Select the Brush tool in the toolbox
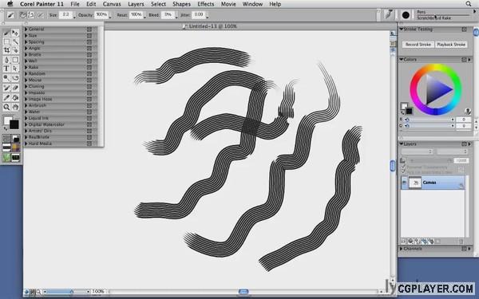This screenshot has height=299, width=479. click(x=6, y=33)
